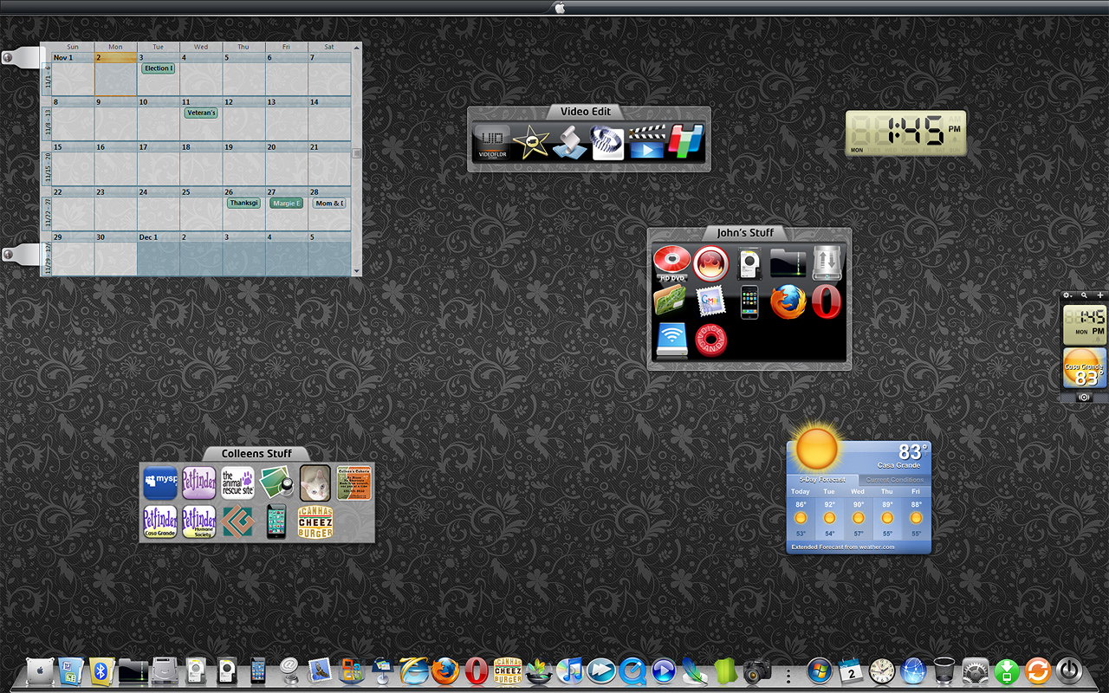Open the blue Wi-Fi drive in John's Stuff
This screenshot has height=693, width=1109.
(671, 340)
